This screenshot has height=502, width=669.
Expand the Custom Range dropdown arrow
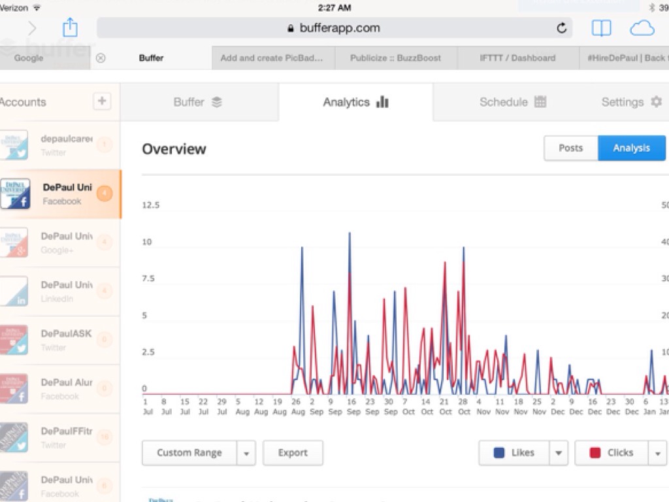pyautogui.click(x=246, y=453)
